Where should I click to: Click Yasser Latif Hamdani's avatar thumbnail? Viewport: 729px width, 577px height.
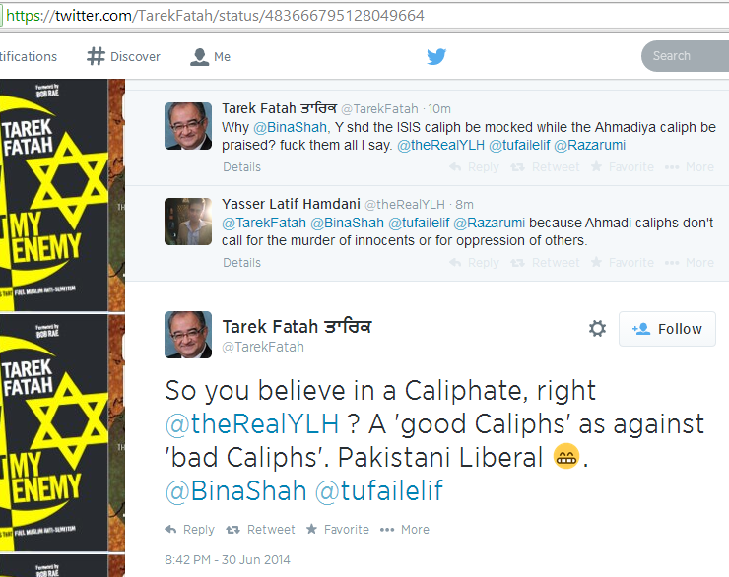pyautogui.click(x=188, y=222)
